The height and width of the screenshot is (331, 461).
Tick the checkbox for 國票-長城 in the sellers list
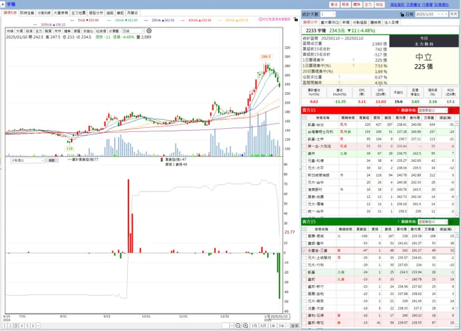pyautogui.click(x=304, y=236)
